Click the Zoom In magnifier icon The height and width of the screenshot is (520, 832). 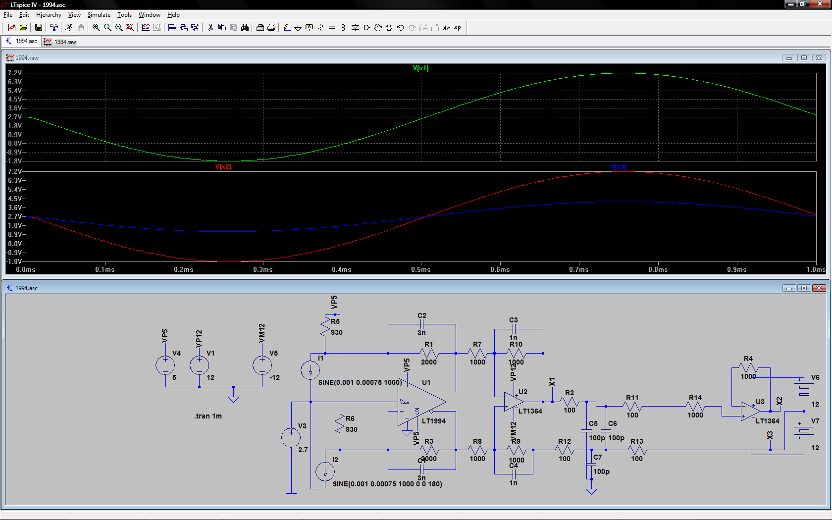click(96, 28)
